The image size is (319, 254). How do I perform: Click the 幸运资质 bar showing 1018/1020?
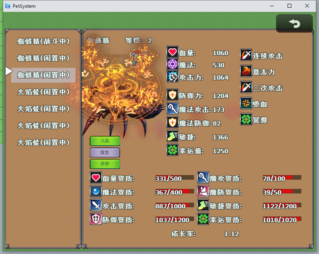(x=282, y=220)
